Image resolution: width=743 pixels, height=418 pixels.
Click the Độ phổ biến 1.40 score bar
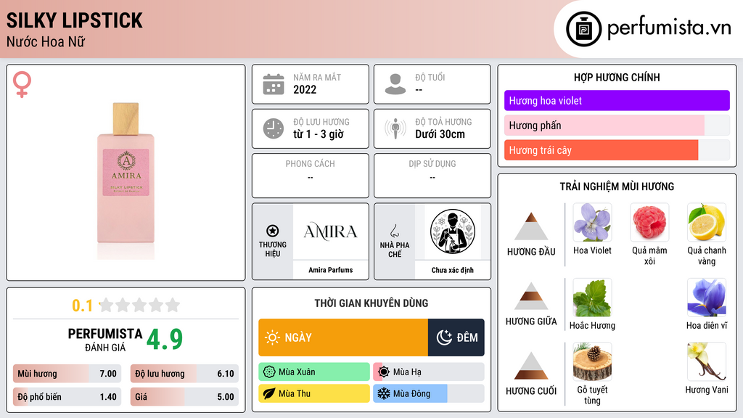pyautogui.click(x=67, y=397)
